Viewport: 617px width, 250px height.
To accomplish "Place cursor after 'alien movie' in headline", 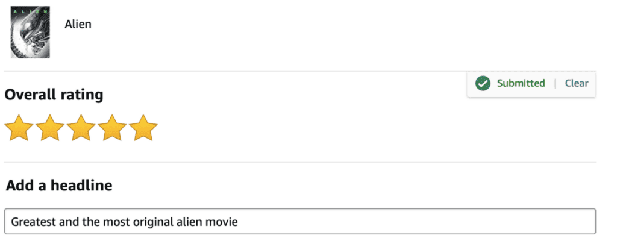I will [x=239, y=222].
